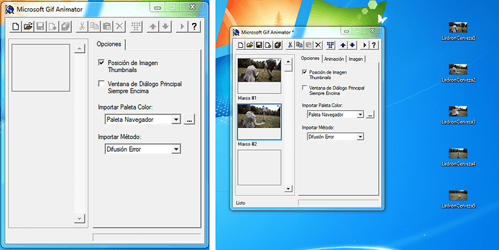Click Select All icon in right window toolbar

point(331,45)
